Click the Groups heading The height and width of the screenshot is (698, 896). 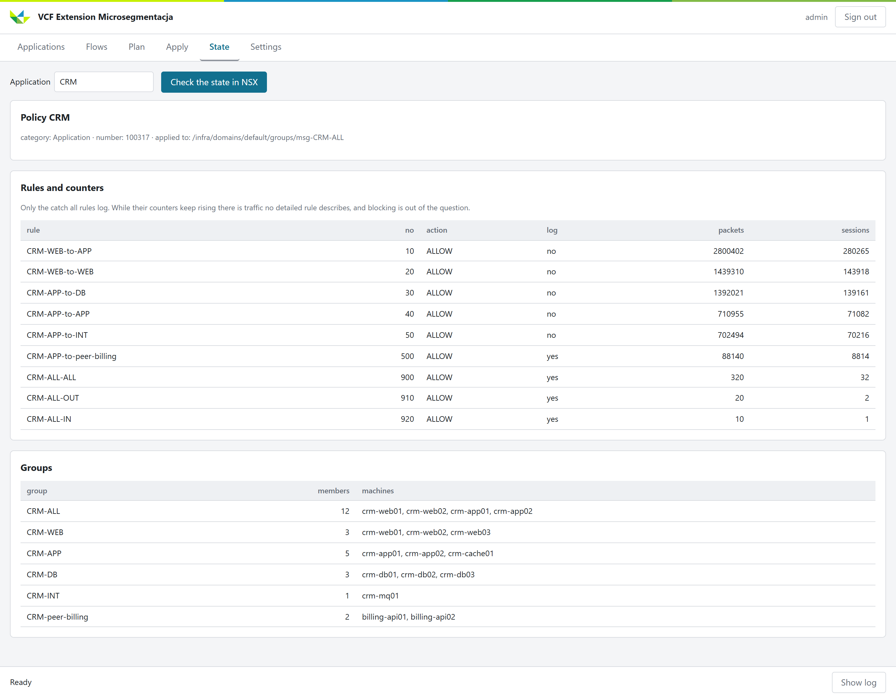36,468
